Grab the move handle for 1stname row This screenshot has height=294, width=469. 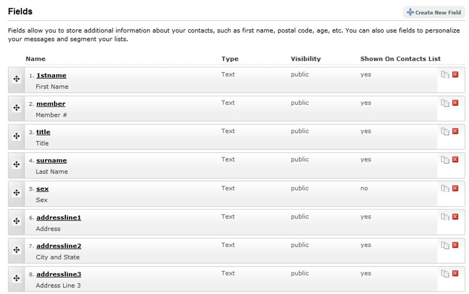(x=17, y=79)
